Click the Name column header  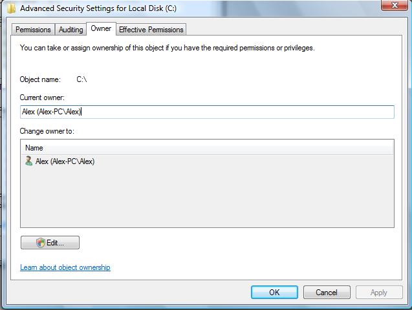pyautogui.click(x=34, y=148)
